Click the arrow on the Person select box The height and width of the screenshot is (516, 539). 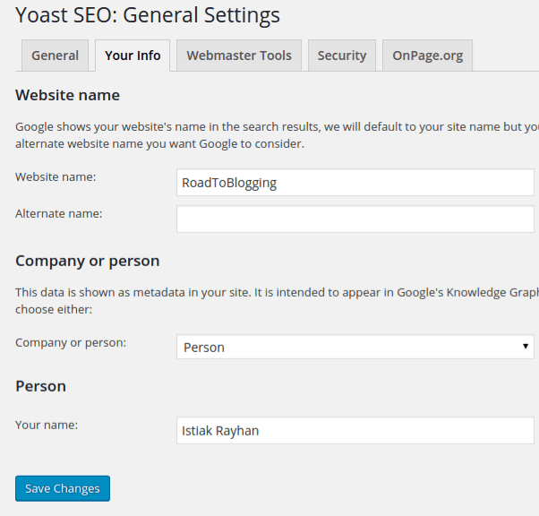click(x=526, y=347)
